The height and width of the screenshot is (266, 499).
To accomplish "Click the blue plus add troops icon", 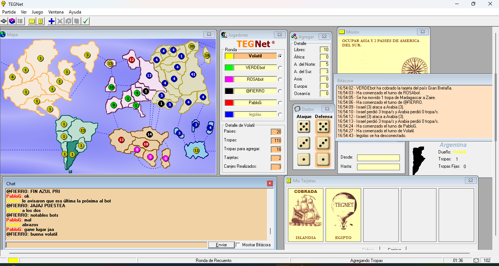I will tap(52, 21).
